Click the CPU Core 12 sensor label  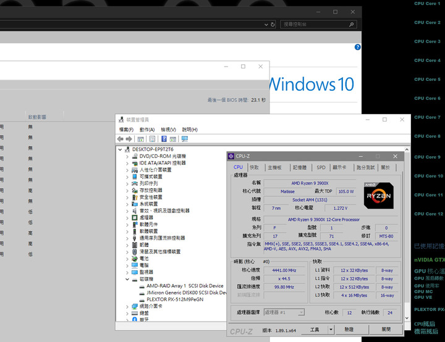pos(428,214)
